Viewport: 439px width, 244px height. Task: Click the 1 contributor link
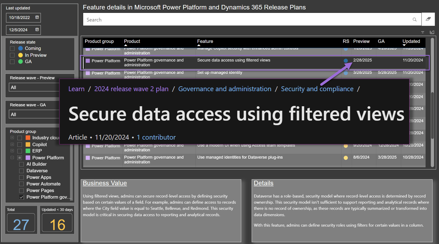pos(156,137)
